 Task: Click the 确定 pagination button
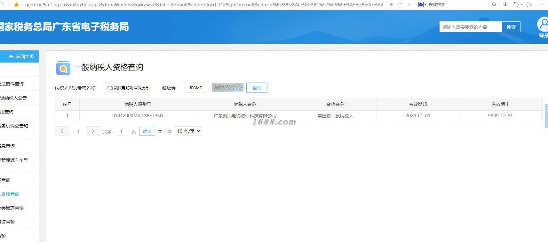click(147, 131)
